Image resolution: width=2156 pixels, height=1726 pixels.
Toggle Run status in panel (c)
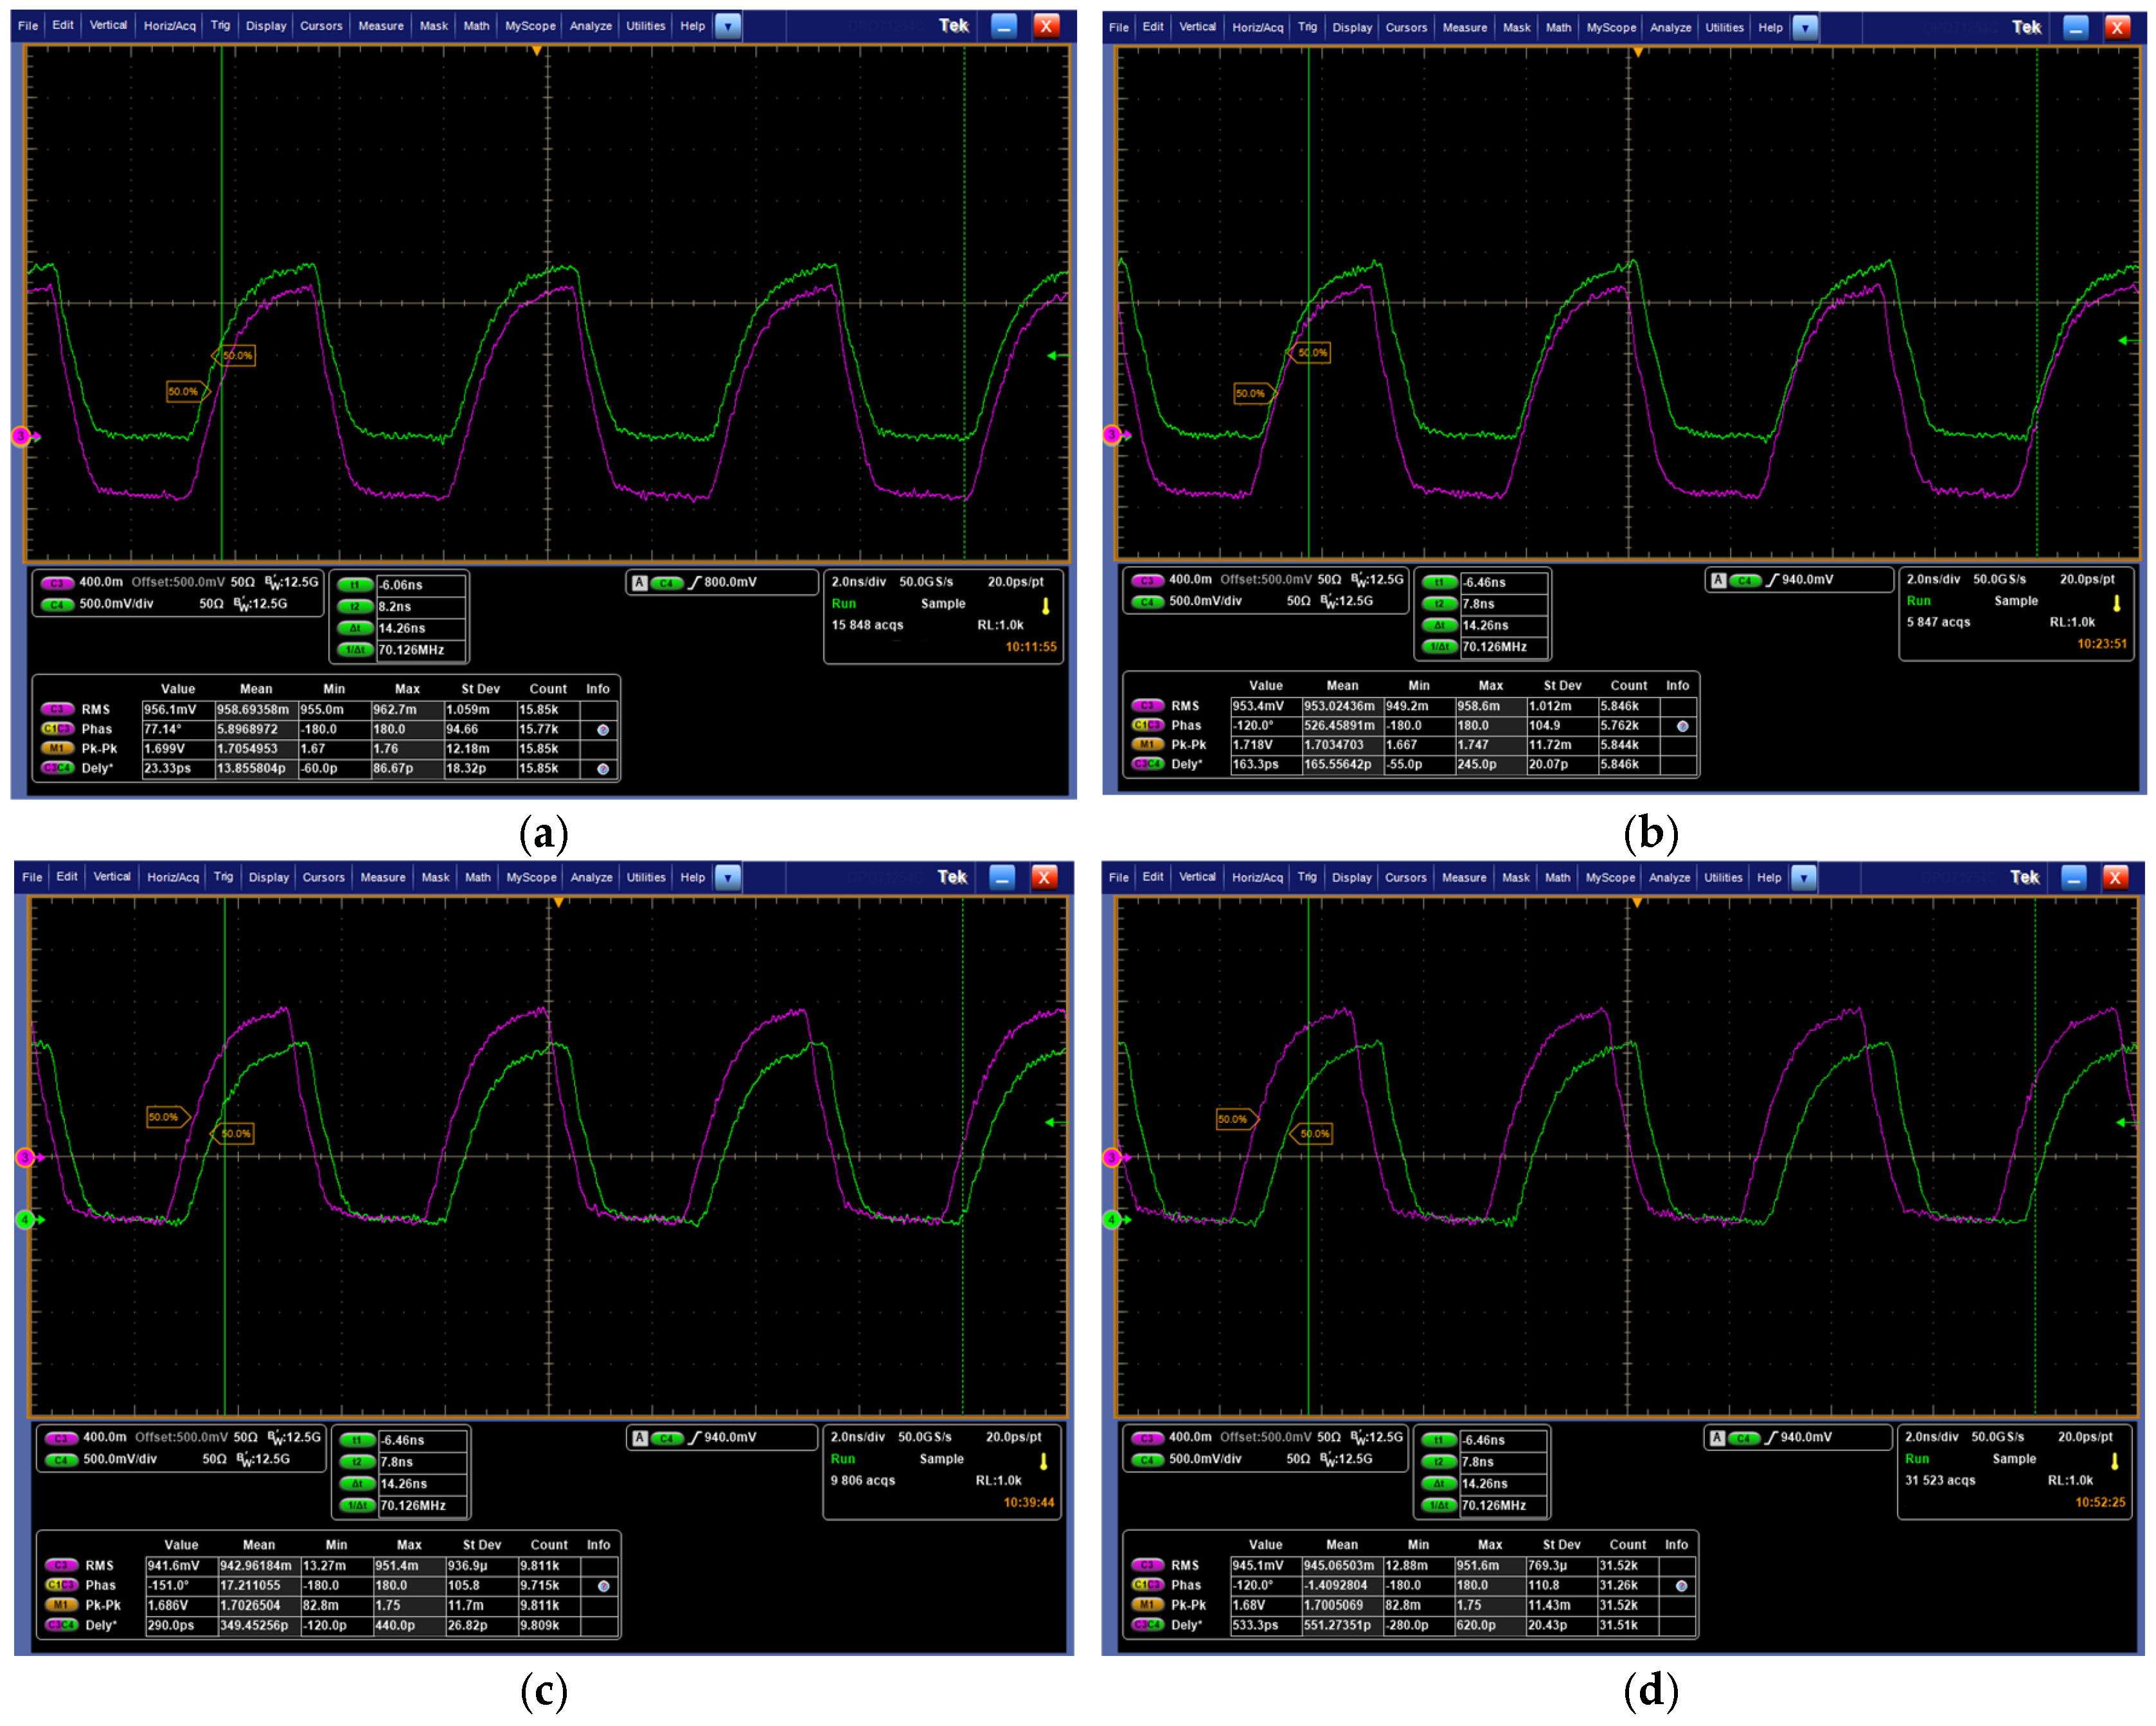842,1459
